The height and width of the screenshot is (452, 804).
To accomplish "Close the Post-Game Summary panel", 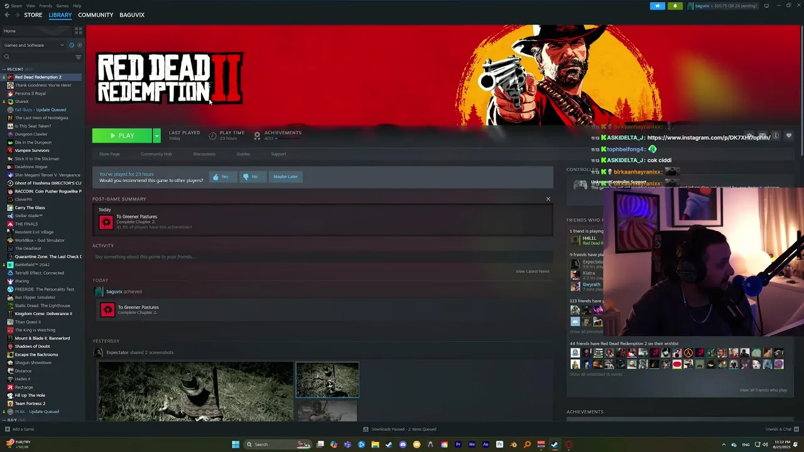I will coord(548,200).
